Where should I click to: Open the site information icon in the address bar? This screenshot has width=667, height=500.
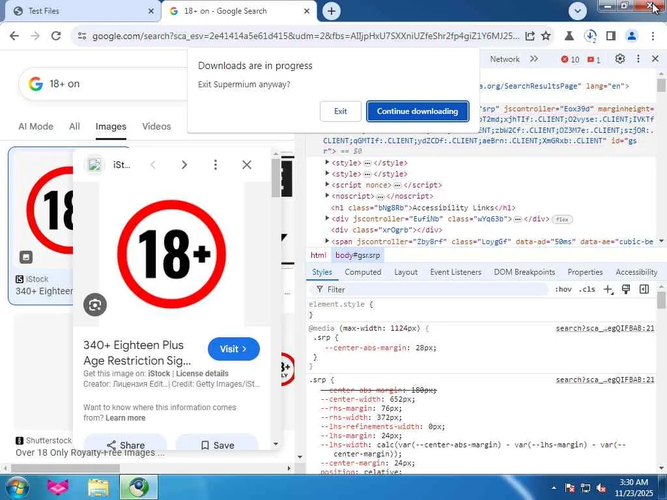[82, 36]
